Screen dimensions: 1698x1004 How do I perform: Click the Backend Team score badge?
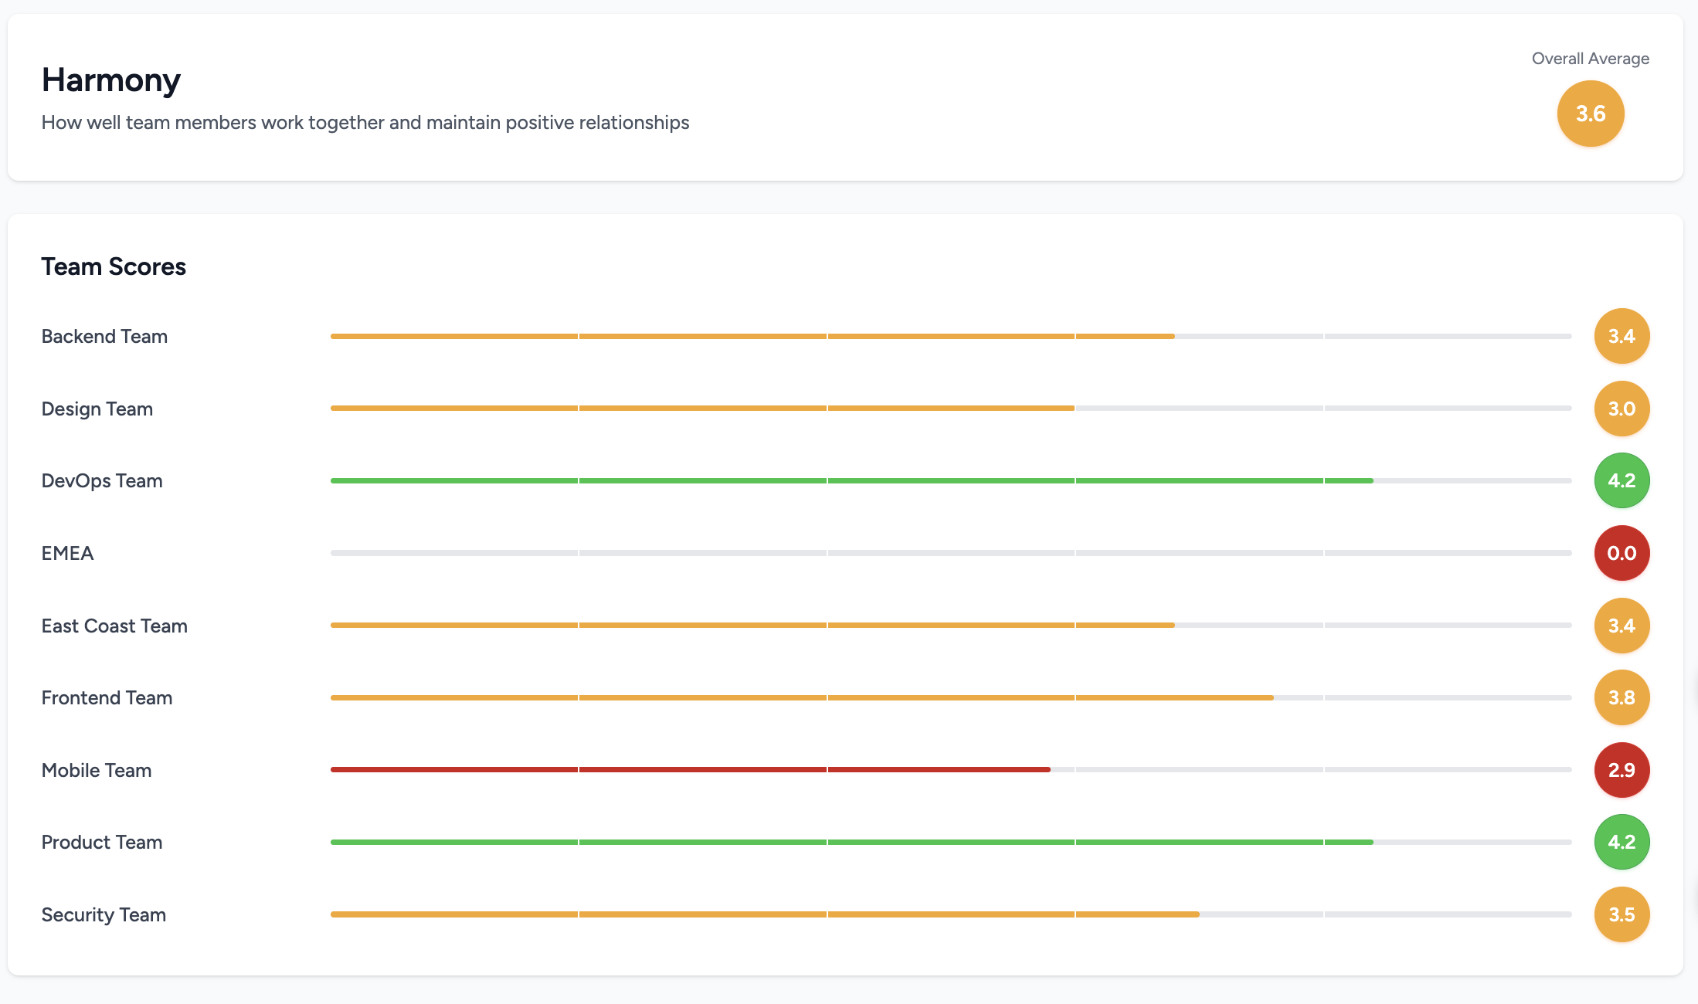(1622, 336)
